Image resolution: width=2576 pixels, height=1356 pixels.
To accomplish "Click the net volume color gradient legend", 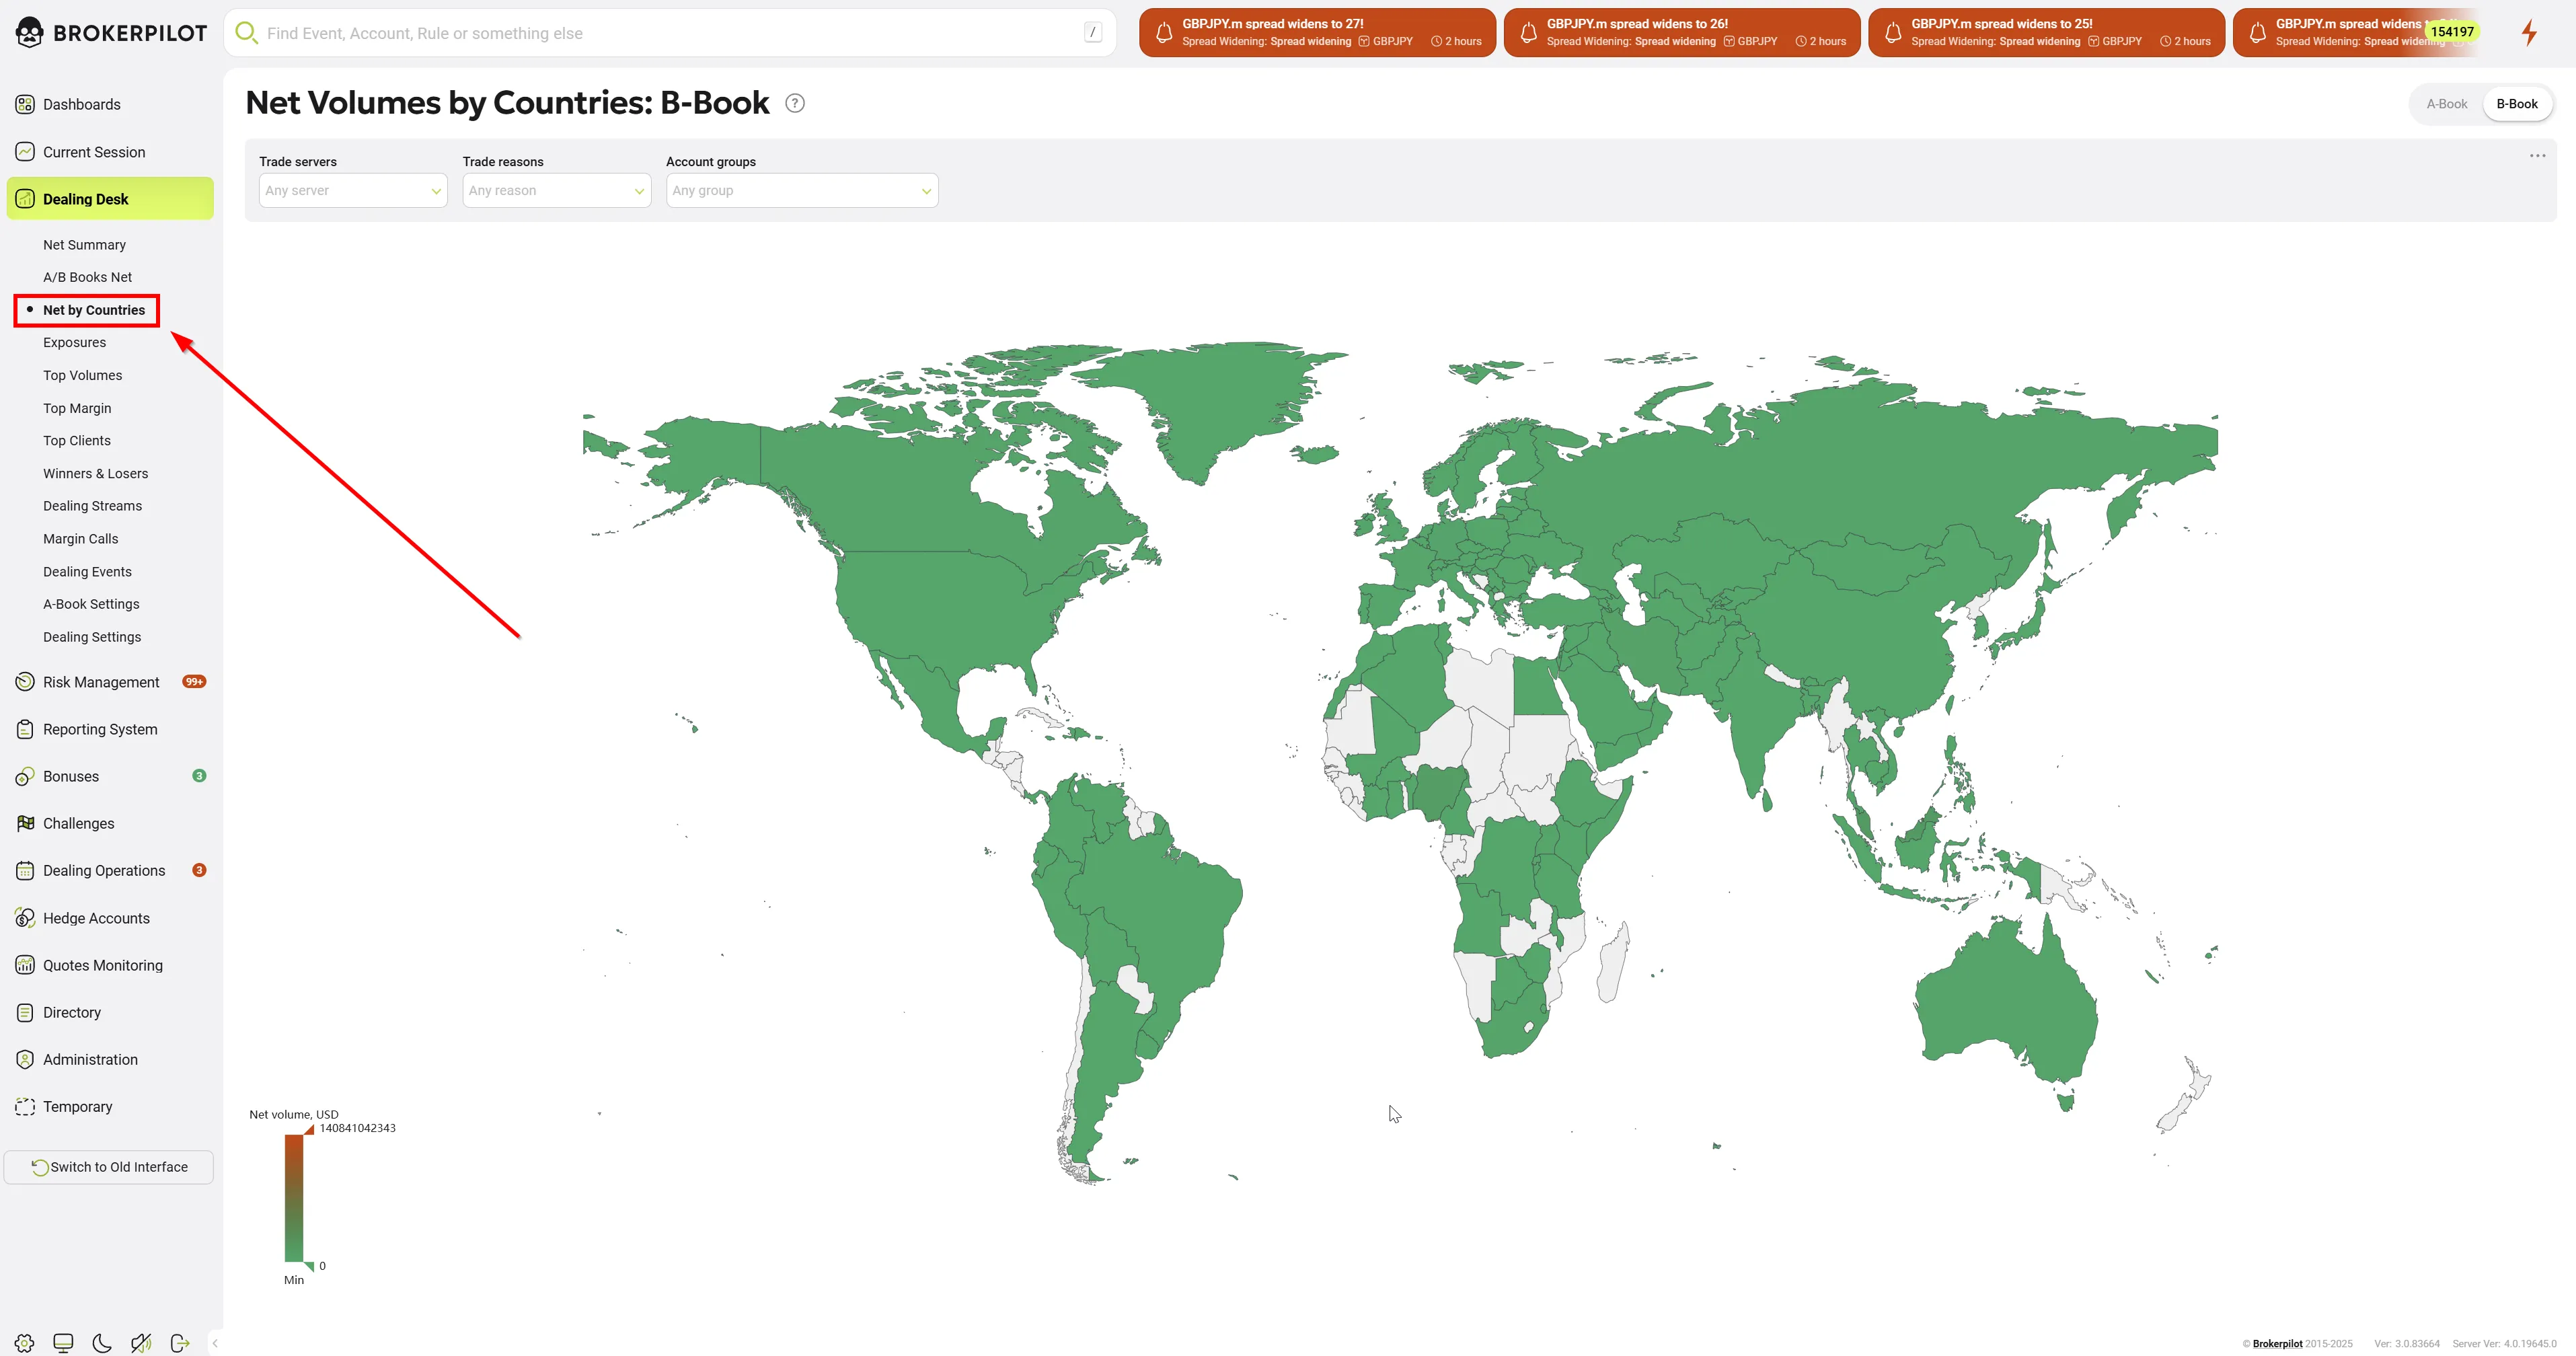I will (x=294, y=1198).
